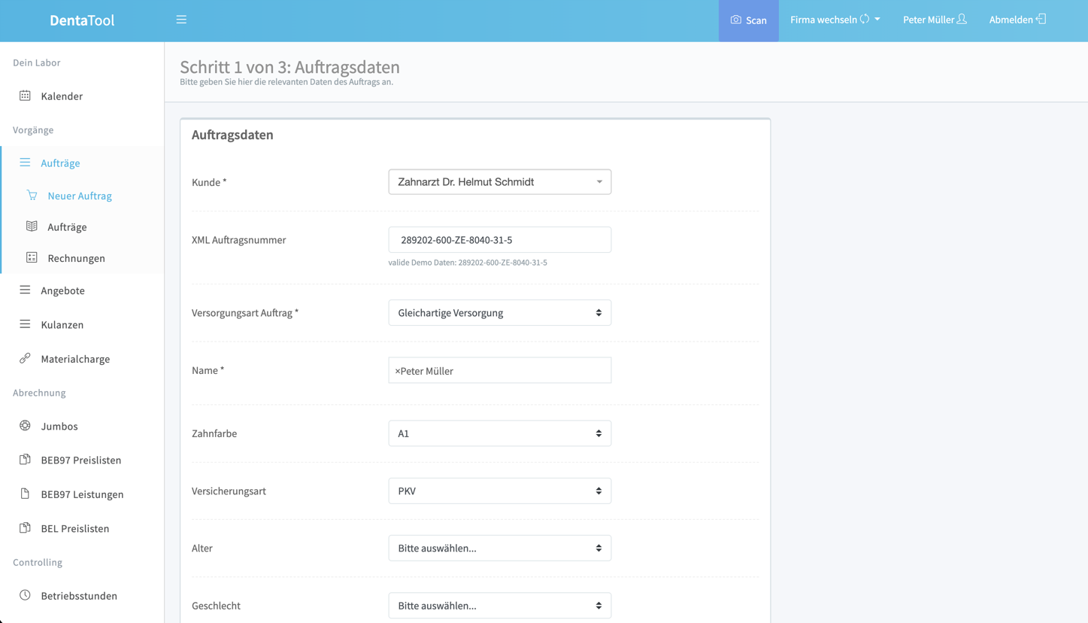Click the Betriebsstunden clock icon

click(25, 595)
